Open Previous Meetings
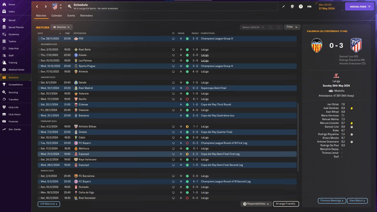This screenshot has height=212, width=377. tap(332, 201)
